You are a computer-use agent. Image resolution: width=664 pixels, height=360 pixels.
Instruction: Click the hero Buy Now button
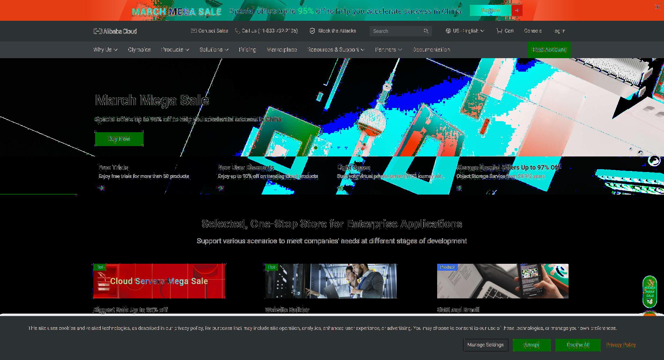click(119, 139)
